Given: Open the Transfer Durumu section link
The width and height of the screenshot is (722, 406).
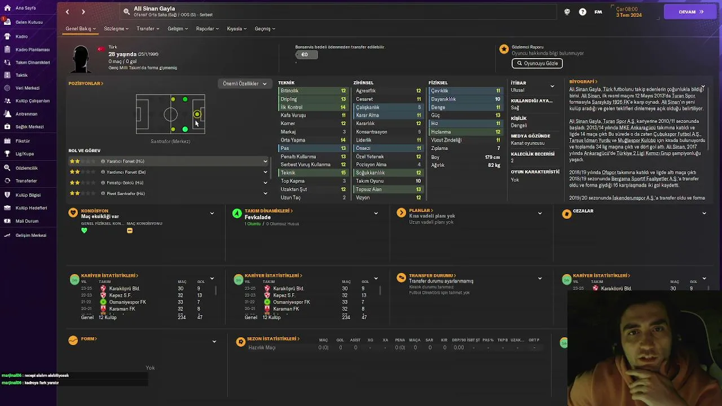Looking at the screenshot, I should (x=432, y=276).
